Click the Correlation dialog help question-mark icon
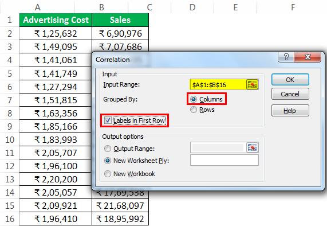Image resolution: width=327 pixels, height=226 pixels. 286,57
